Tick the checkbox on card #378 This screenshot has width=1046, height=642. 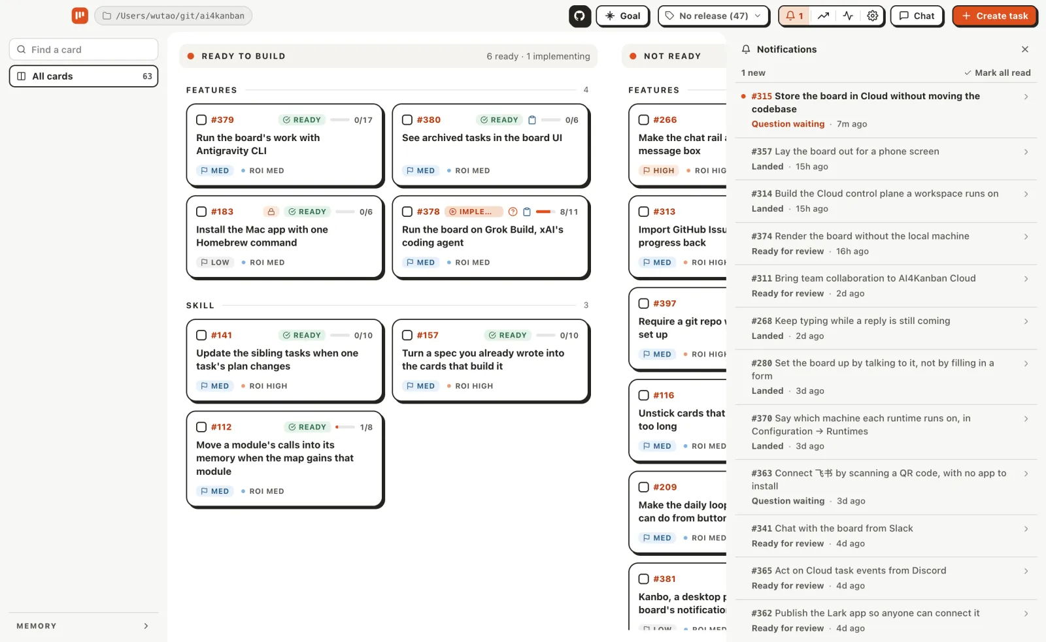point(407,212)
